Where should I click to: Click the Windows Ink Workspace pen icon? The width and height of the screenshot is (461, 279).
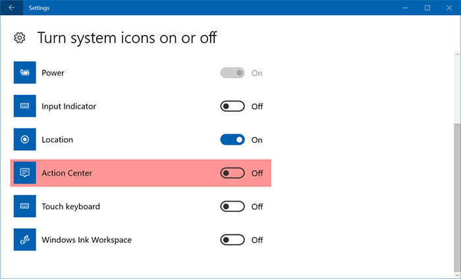[x=25, y=240]
